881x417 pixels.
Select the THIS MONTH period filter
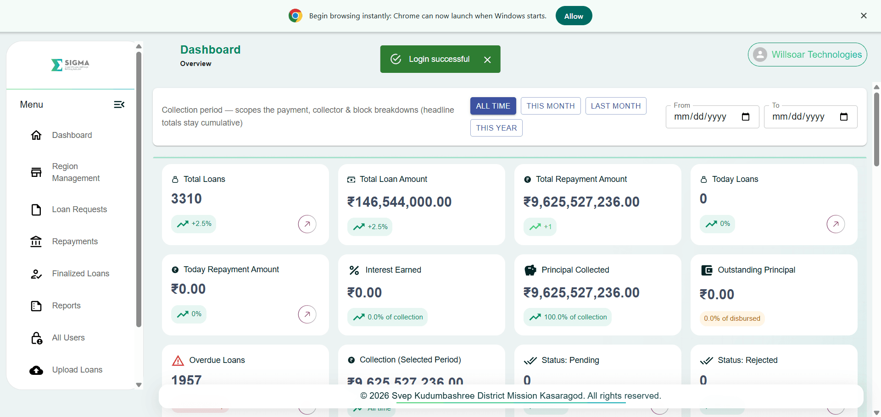551,106
